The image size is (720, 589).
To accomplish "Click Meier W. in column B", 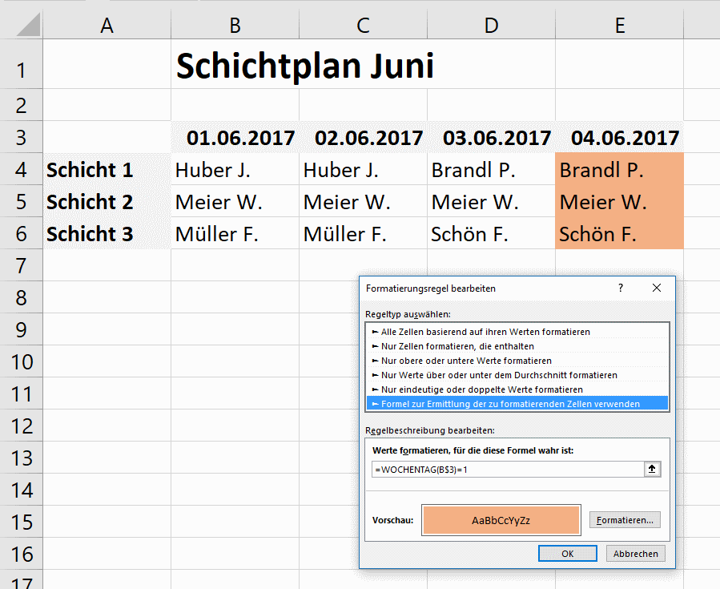I will pyautogui.click(x=235, y=202).
